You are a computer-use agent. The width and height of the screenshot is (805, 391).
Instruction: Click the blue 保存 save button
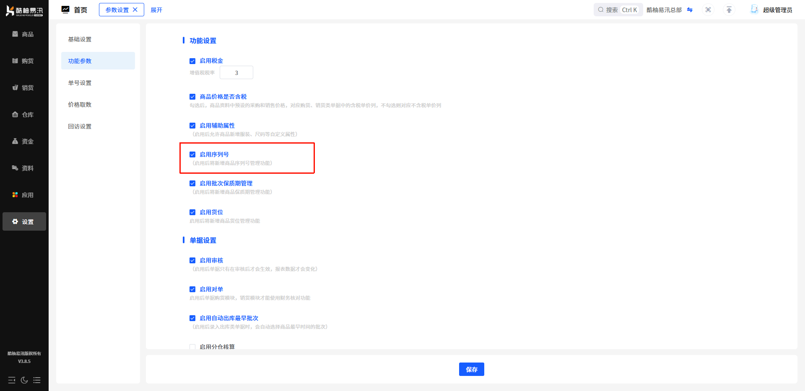(471, 369)
